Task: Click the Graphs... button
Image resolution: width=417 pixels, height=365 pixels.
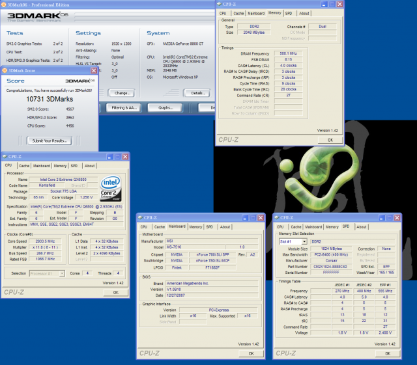Action: coord(165,107)
